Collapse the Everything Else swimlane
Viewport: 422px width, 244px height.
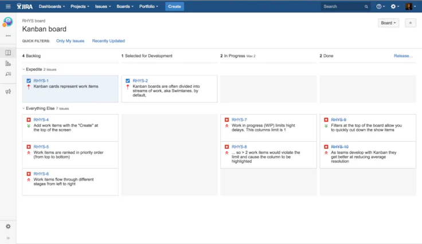24,108
